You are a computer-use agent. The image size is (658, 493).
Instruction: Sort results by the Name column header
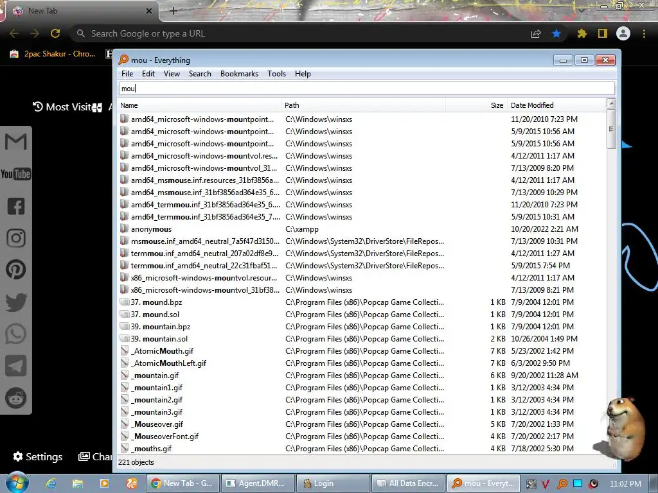coord(199,105)
